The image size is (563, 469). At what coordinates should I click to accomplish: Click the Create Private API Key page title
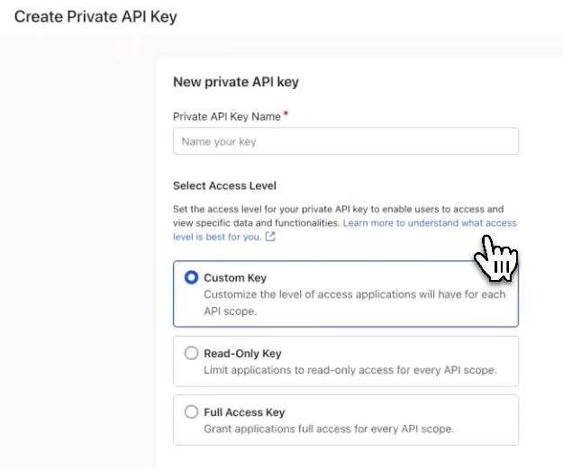click(x=95, y=16)
